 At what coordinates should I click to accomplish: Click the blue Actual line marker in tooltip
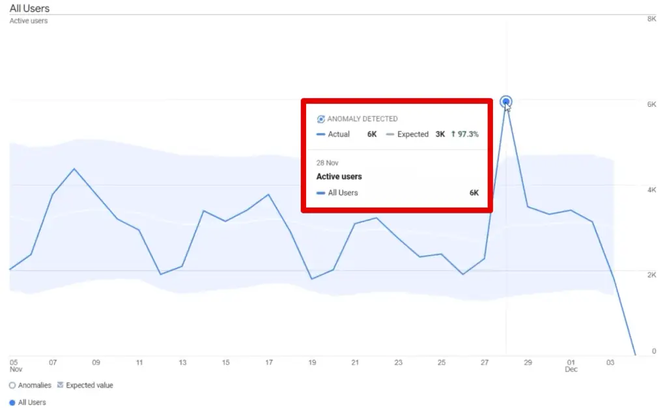click(320, 135)
